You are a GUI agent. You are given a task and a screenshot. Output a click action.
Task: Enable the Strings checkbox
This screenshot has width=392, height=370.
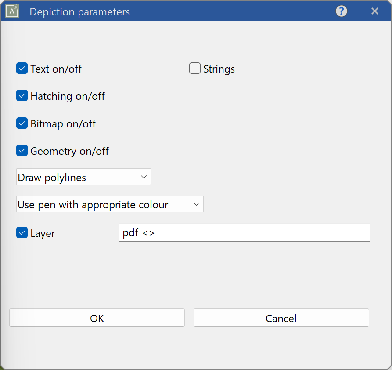[194, 68]
